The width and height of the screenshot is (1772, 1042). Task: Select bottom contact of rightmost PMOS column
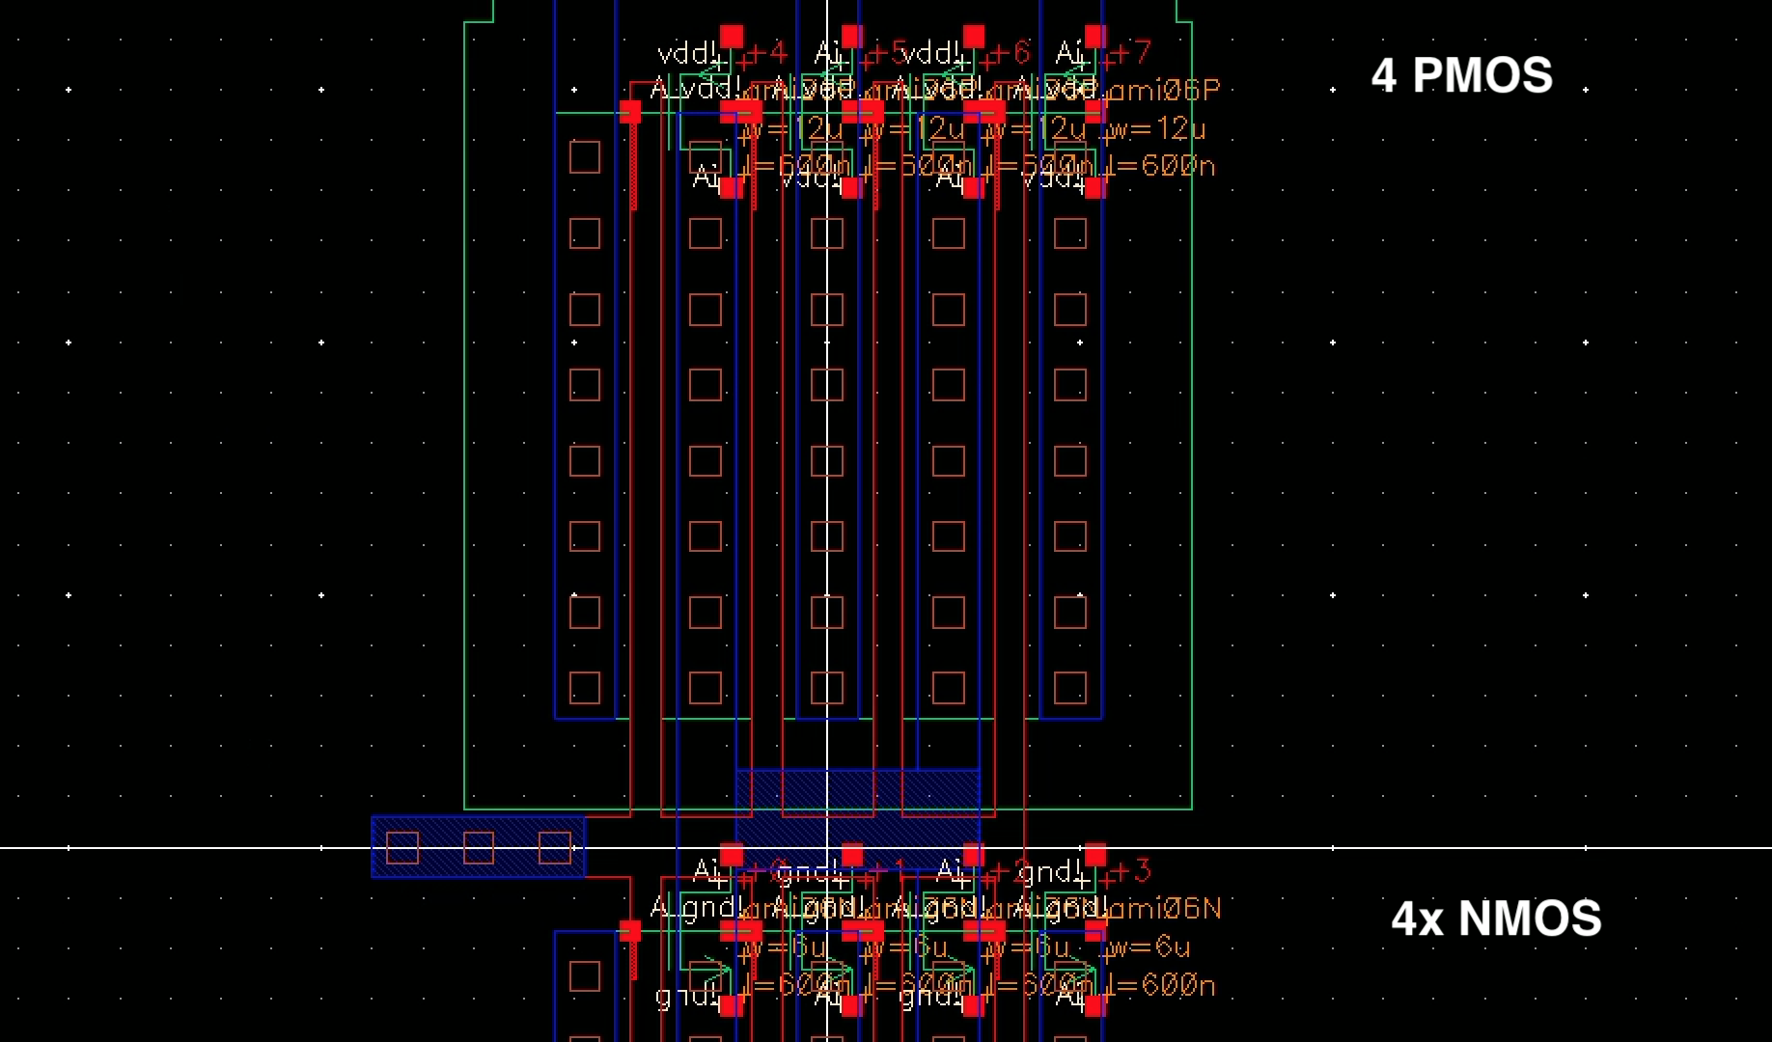pos(1070,688)
